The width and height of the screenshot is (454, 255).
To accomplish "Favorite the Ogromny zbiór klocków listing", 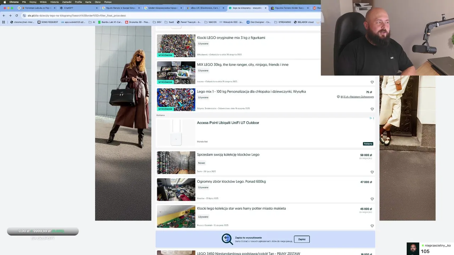I will tap(372, 199).
